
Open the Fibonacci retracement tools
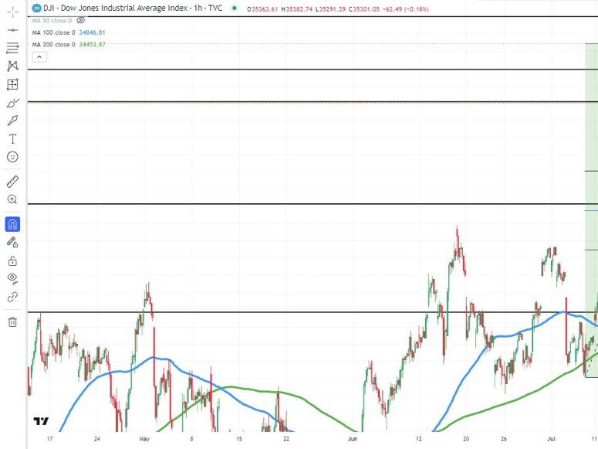pyautogui.click(x=12, y=48)
